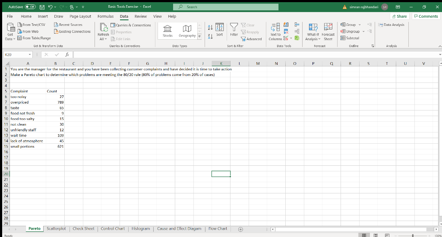Adjust the zoom slider
442x237 pixels.
413,236
